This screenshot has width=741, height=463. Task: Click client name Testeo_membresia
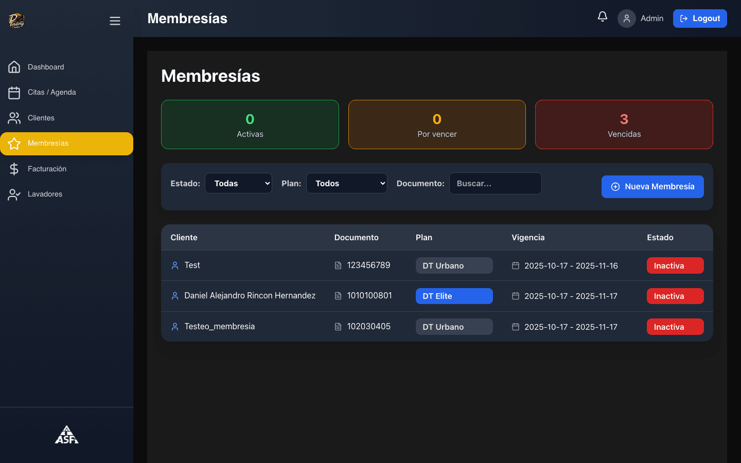tap(220, 326)
